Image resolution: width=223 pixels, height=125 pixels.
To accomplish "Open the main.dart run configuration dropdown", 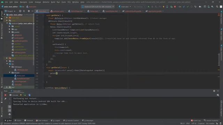I will point(125,7).
